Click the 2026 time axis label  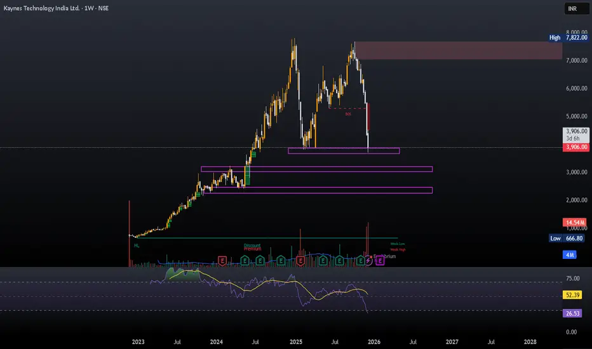click(x=374, y=342)
